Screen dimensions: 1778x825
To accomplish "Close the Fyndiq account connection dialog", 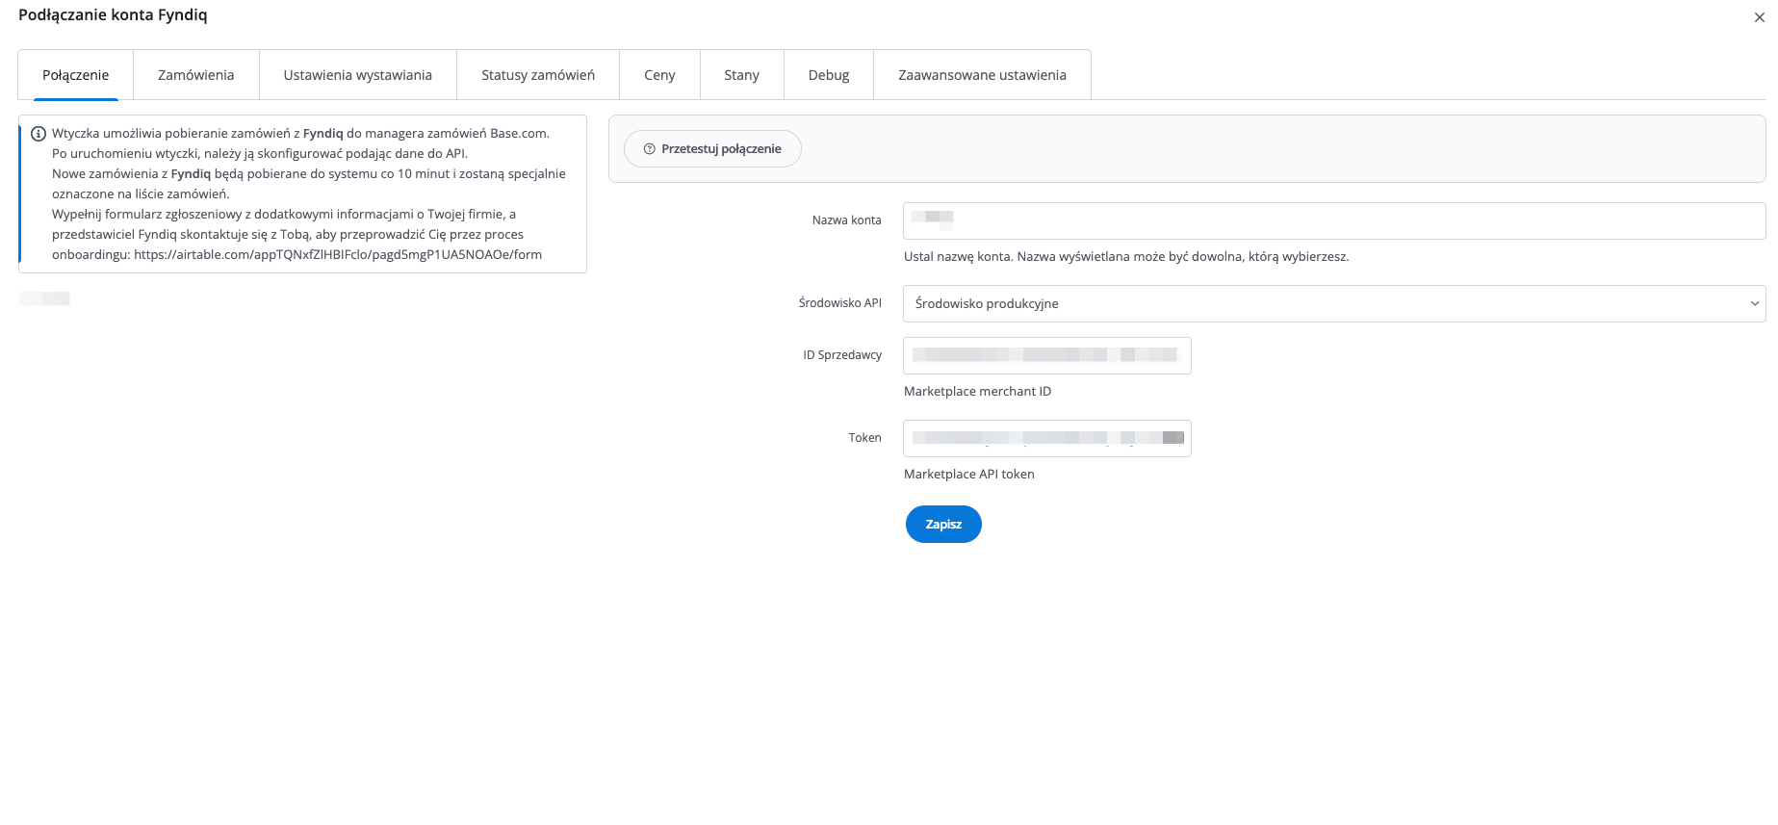I will [x=1759, y=17].
